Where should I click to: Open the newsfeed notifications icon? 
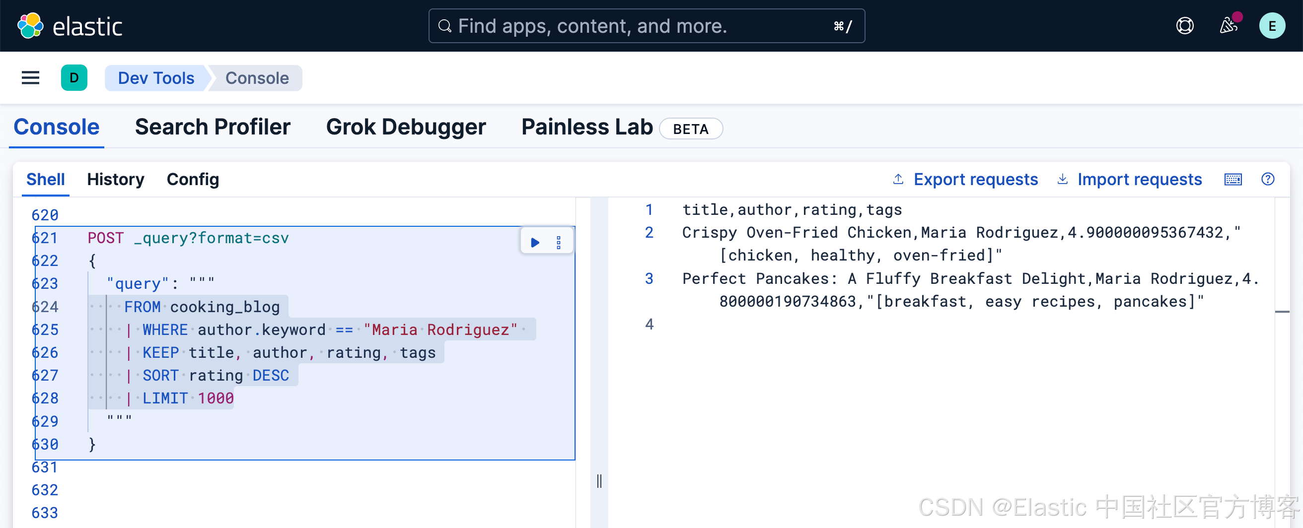[x=1229, y=25]
